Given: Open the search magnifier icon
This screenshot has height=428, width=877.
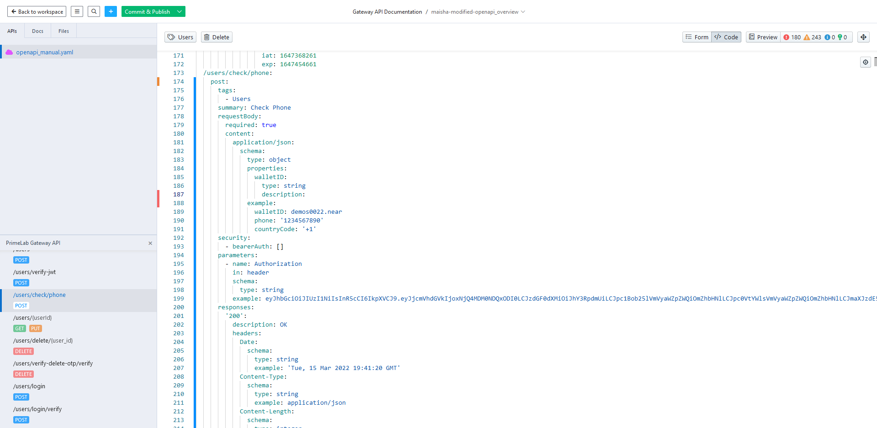Looking at the screenshot, I should 94,11.
